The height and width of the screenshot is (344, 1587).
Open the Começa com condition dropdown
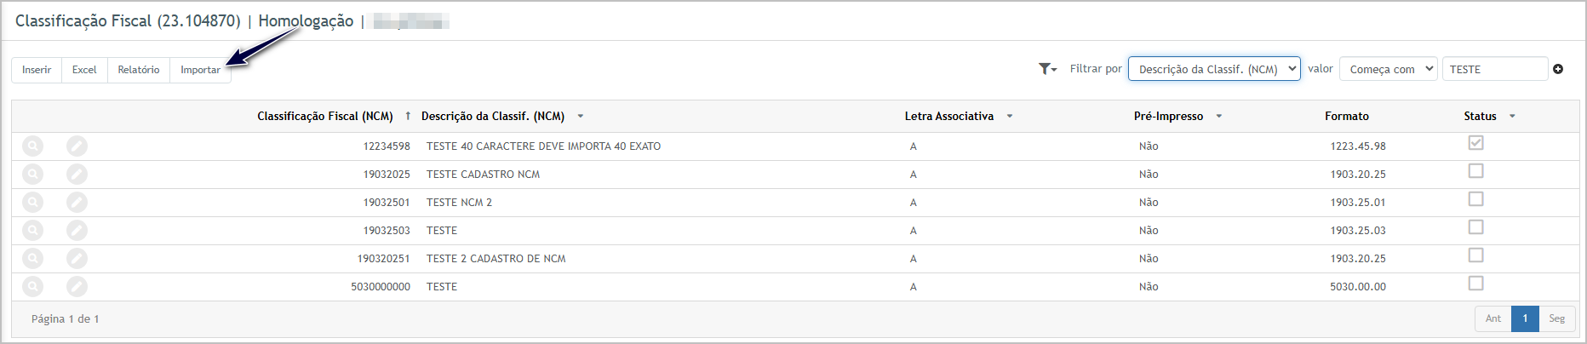1389,69
